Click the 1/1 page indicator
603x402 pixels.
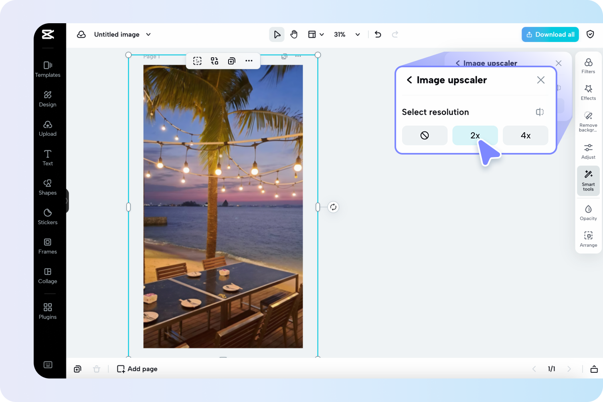coord(552,369)
